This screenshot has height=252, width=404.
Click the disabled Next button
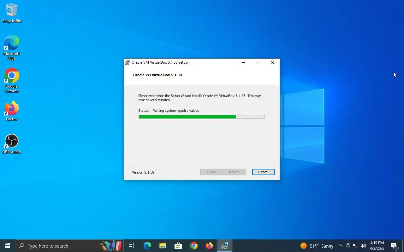[x=235, y=172]
